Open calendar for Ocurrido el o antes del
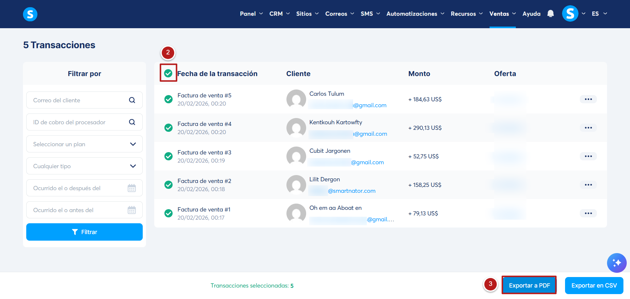The image size is (630, 299). (x=132, y=210)
